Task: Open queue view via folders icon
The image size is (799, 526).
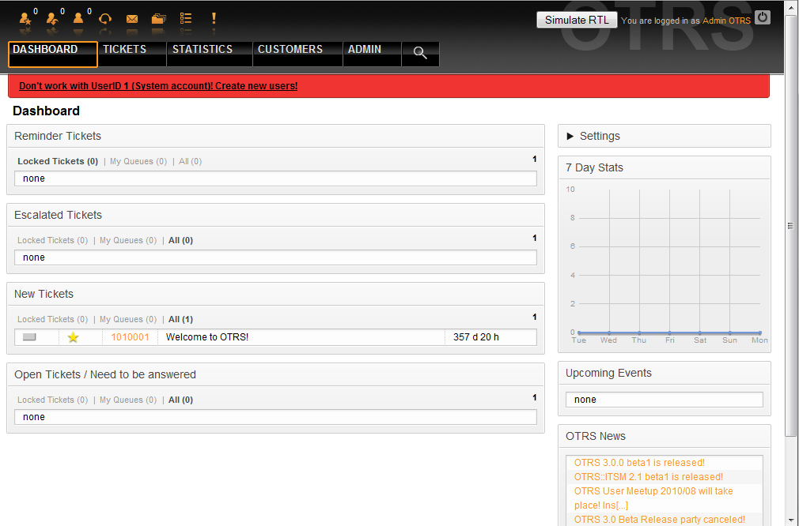Action: coord(159,18)
